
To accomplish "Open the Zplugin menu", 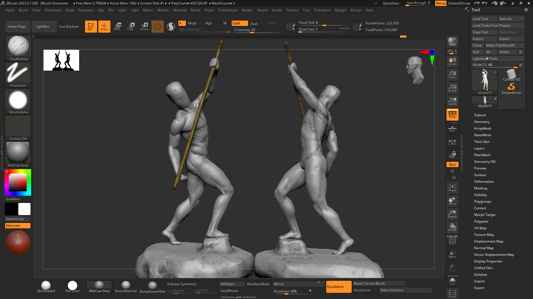I will 340,10.
